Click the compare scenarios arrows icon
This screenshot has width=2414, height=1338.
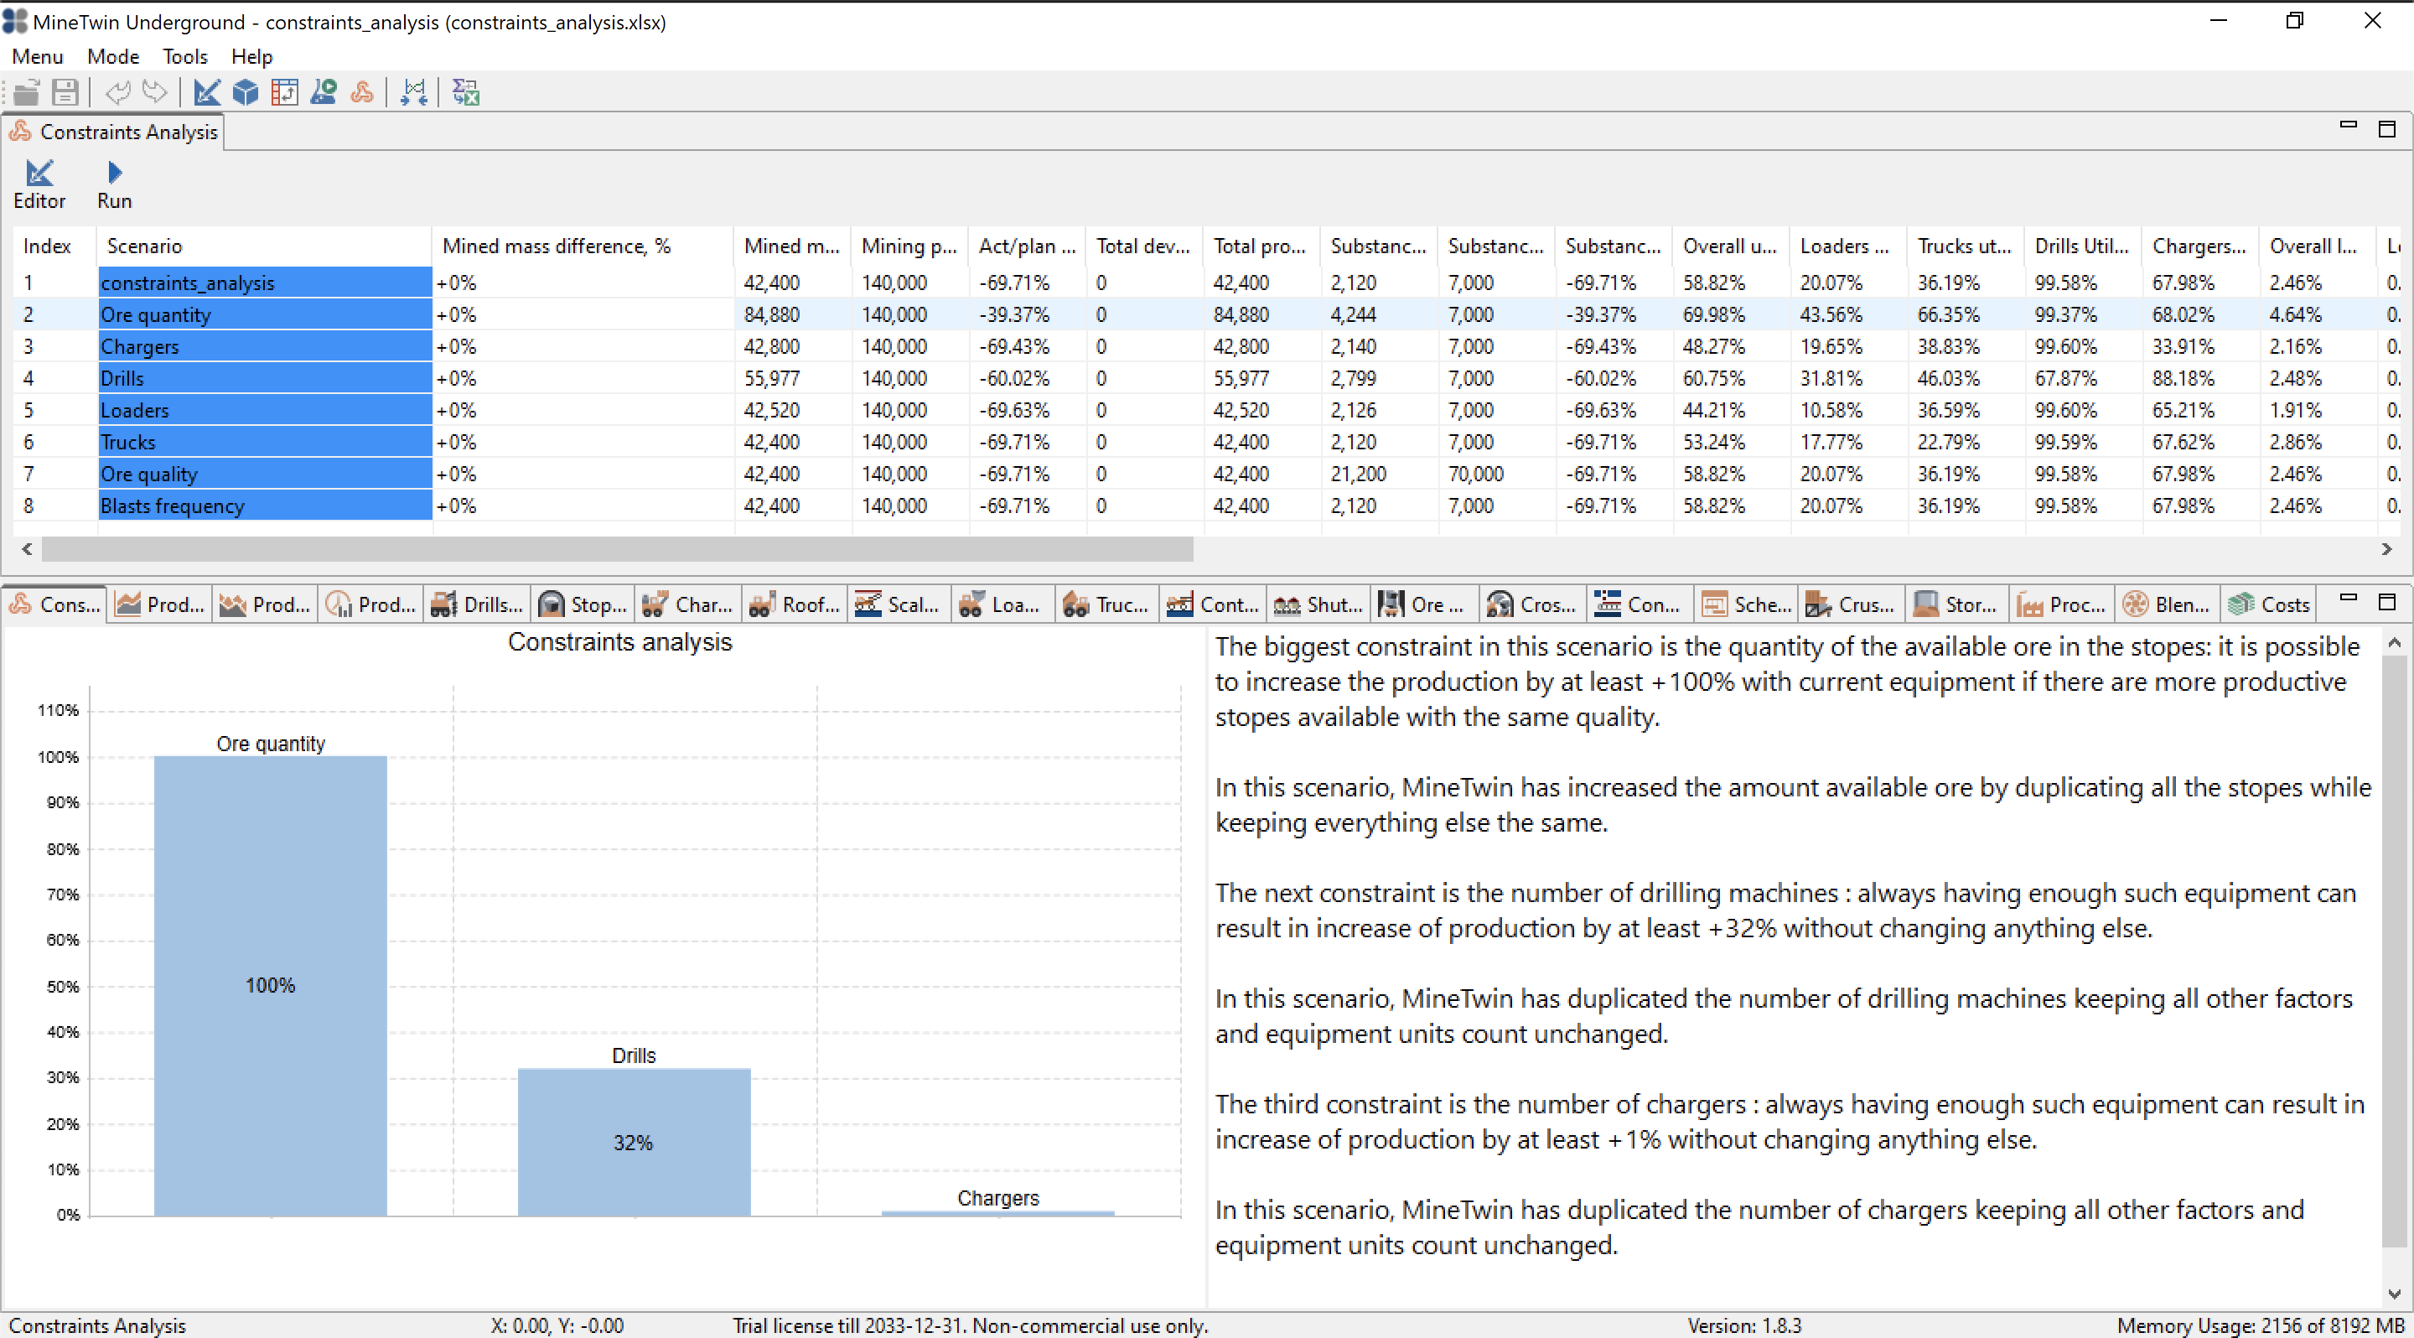pos(413,92)
